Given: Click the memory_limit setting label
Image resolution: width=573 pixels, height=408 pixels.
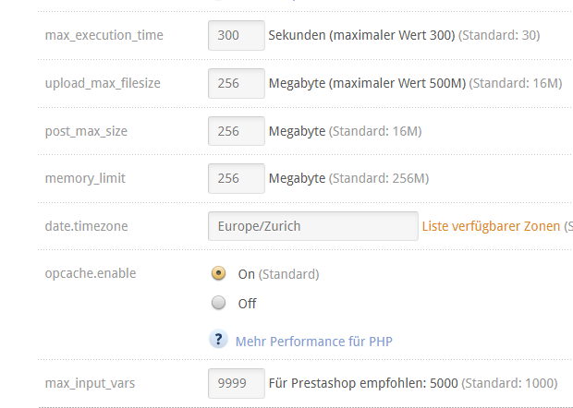Looking at the screenshot, I should point(85,178).
